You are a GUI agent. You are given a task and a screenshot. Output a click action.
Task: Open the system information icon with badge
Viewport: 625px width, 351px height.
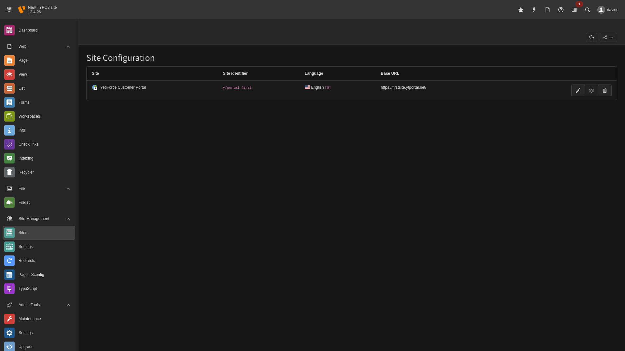point(574,10)
